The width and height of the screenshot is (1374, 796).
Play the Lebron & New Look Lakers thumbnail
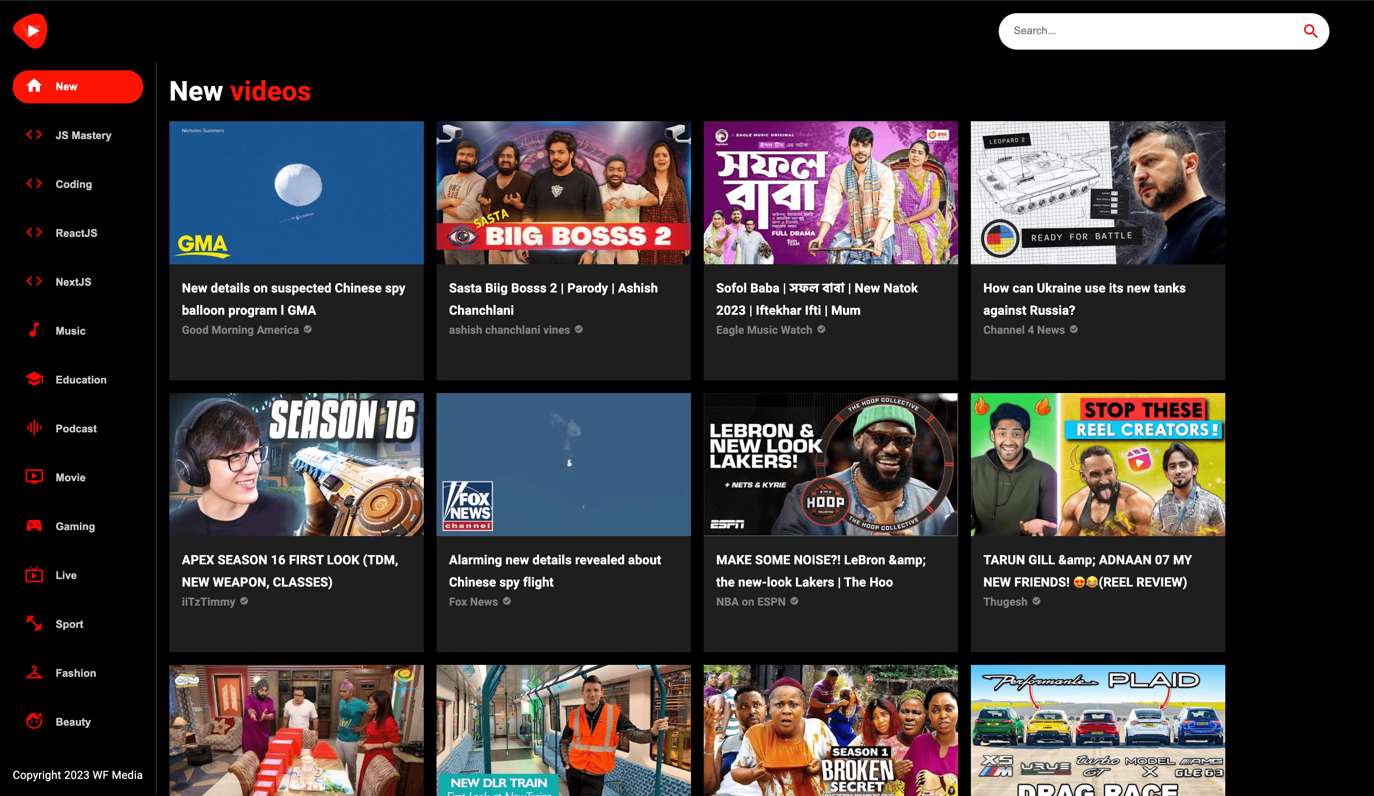[831, 465]
